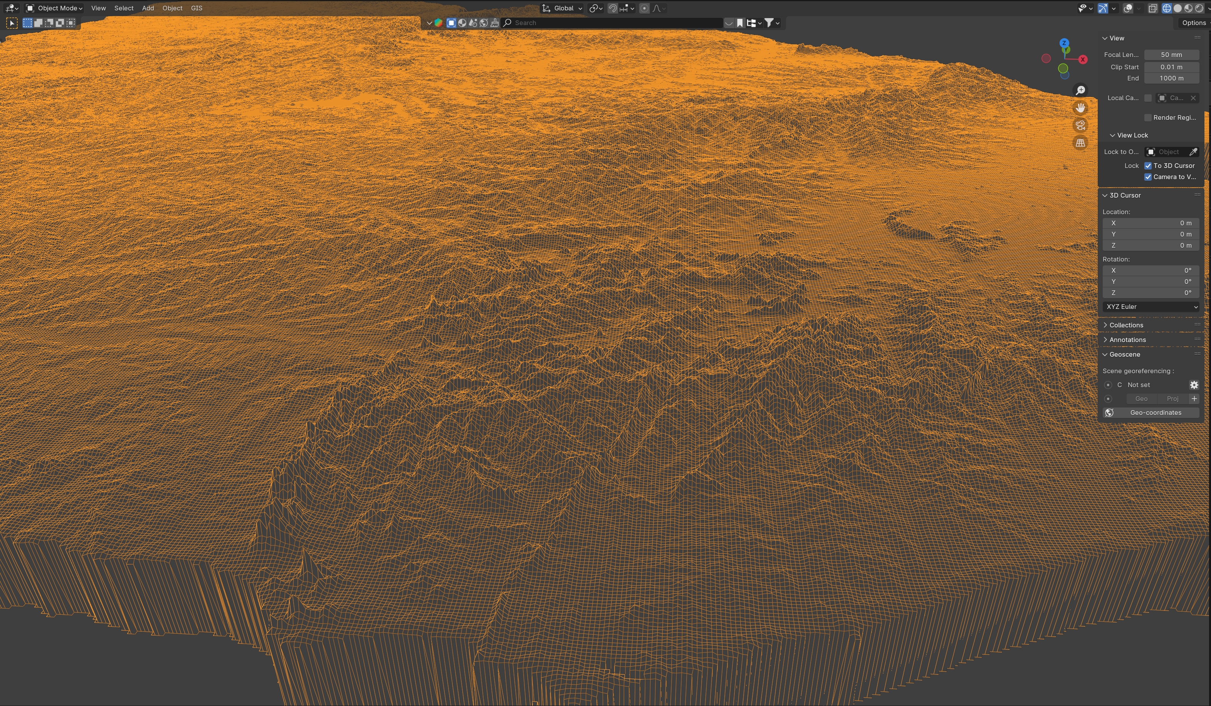Viewport: 1211px width, 706px height.
Task: Select wireframe viewport shading icon
Action: [x=1166, y=8]
